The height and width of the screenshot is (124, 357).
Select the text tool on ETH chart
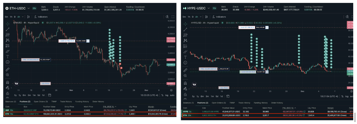[8, 56]
